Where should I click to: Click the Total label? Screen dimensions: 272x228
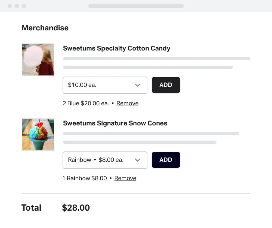[x=31, y=207]
